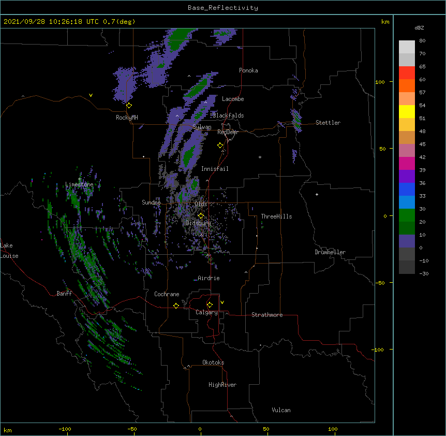Click the yellow diamond marker between Olds and Didsbury
The width and height of the screenshot is (446, 436).
(x=201, y=216)
